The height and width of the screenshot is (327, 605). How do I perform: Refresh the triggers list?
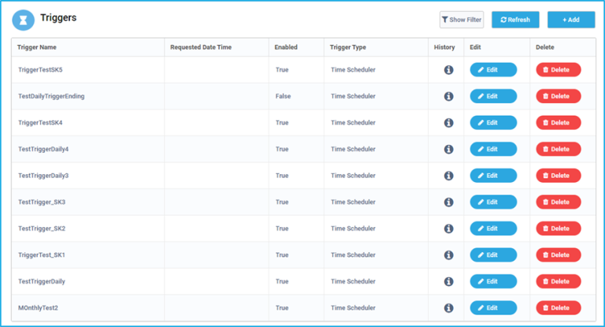pyautogui.click(x=515, y=20)
